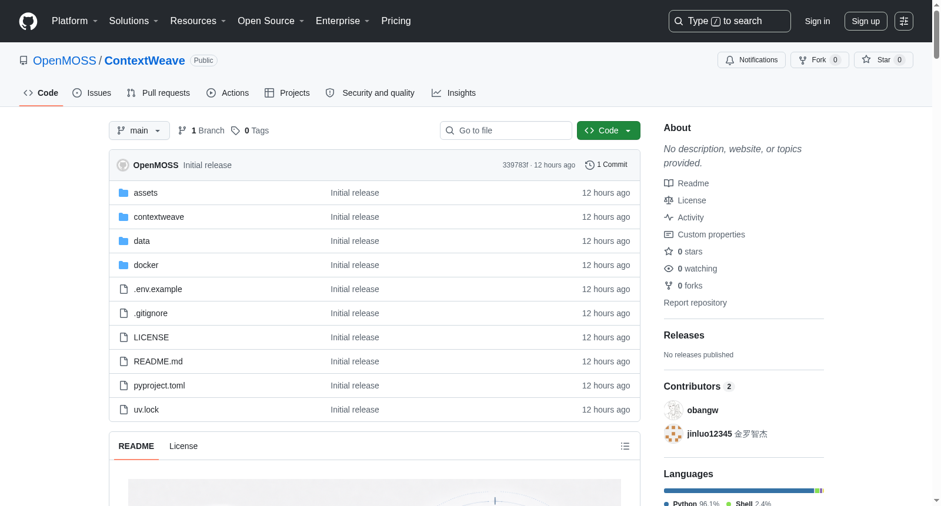View the 1 Commit history link
The height and width of the screenshot is (506, 941).
[x=606, y=165]
